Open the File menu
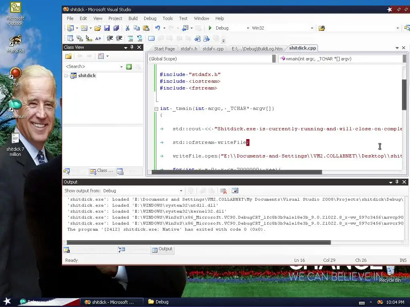The image size is (410, 307). click(x=70, y=18)
